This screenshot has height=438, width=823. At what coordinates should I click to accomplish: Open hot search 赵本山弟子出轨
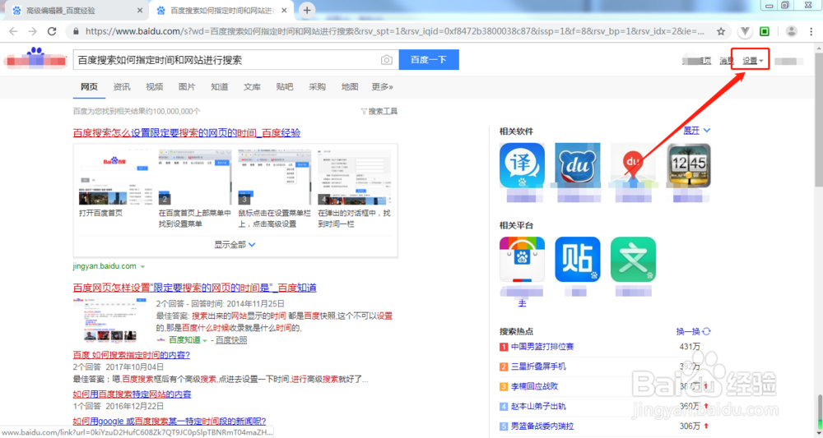click(x=538, y=407)
